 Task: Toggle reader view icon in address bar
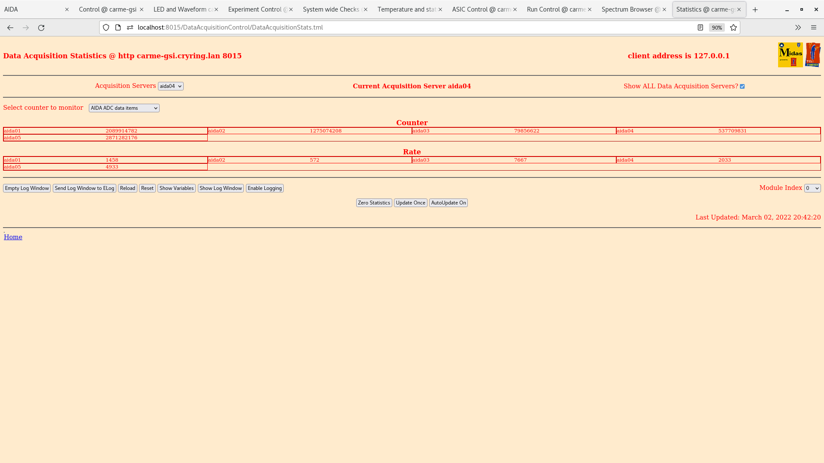click(x=700, y=27)
